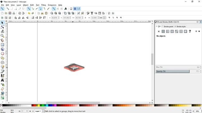Toggle snap to text baseline 'A' button
The width and height of the screenshot is (202, 113).
66,9
